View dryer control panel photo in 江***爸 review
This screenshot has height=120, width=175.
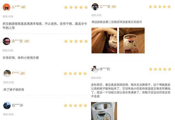tap(132, 41)
